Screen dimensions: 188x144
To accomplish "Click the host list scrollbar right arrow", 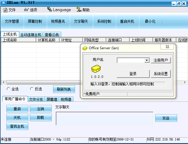I will [x=185, y=82].
